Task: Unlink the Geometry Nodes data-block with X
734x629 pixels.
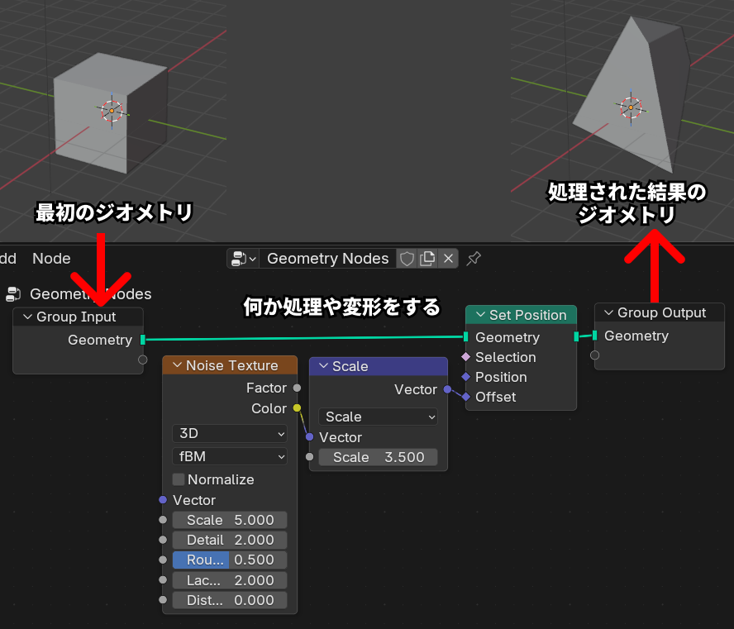Action: [448, 259]
